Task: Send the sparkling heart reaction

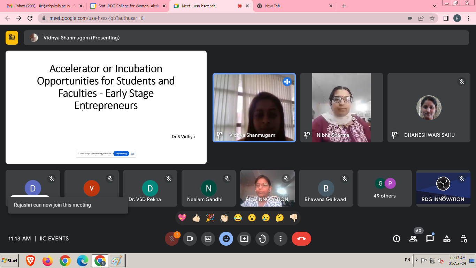Action: [182, 218]
